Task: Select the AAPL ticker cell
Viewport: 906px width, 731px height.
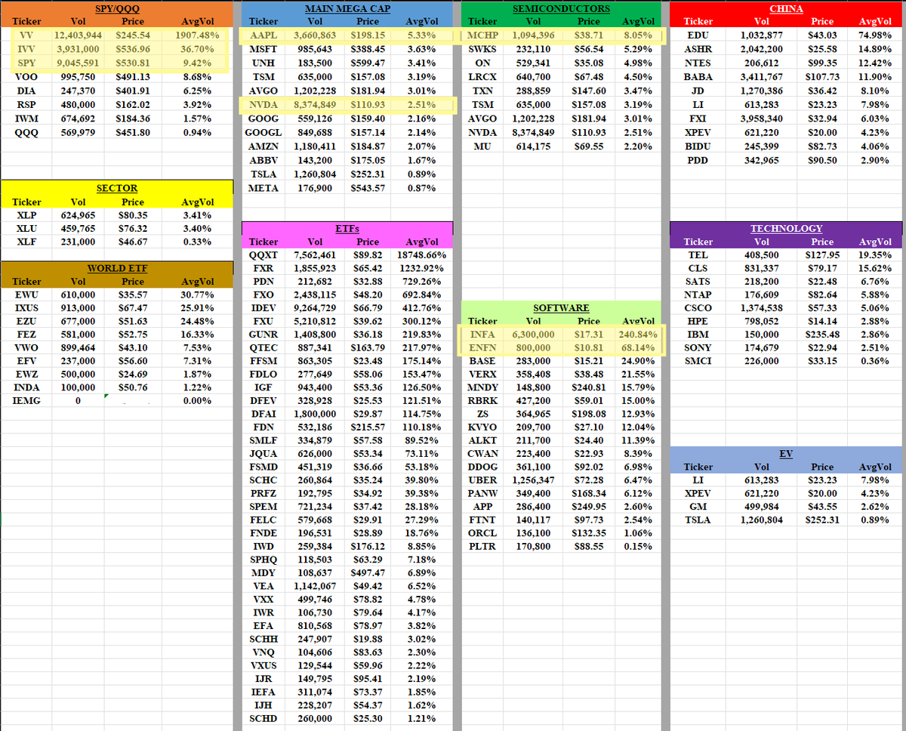Action: 263,35
